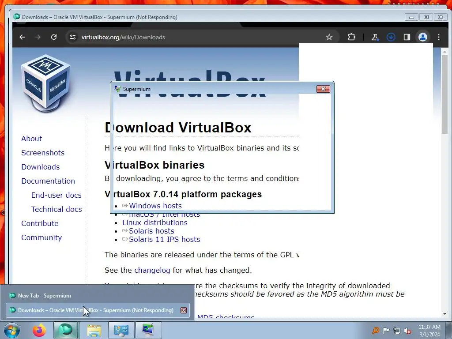Open the Community sidebar link
The width and height of the screenshot is (452, 339).
tap(41, 237)
